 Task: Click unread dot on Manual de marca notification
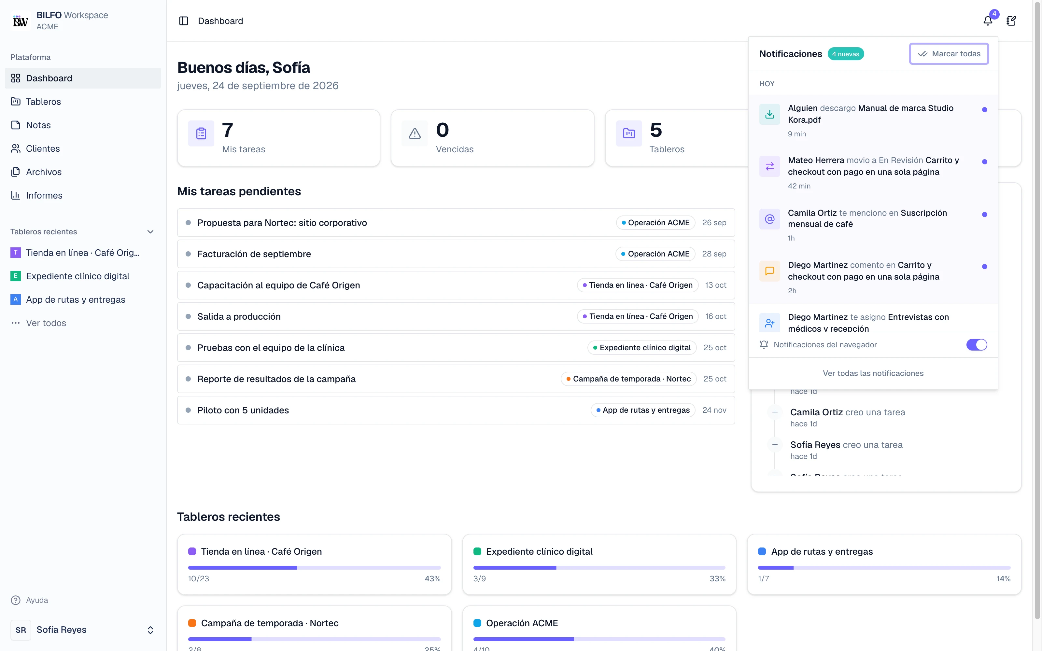(x=984, y=110)
